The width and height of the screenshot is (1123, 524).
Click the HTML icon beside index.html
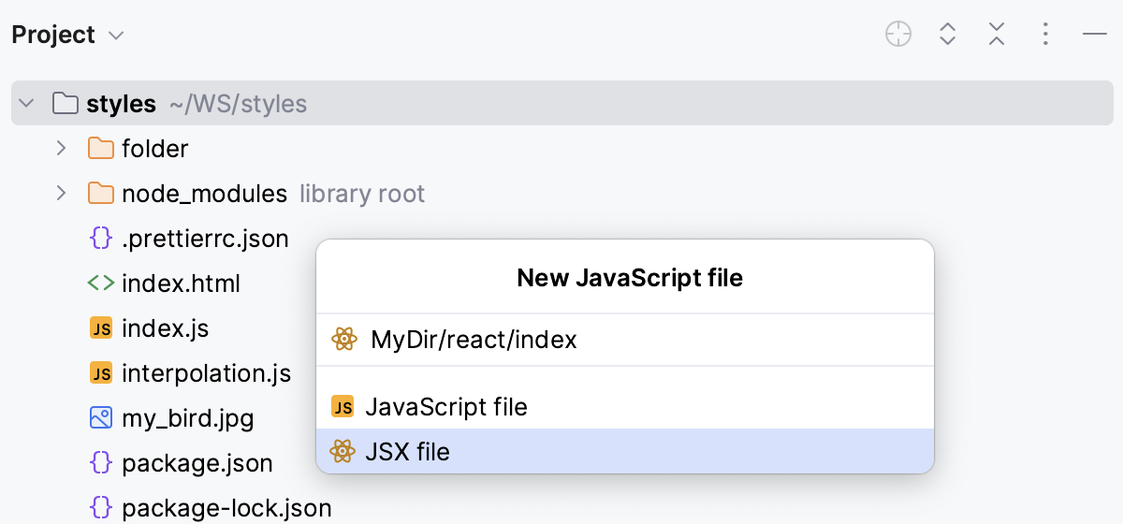point(101,284)
